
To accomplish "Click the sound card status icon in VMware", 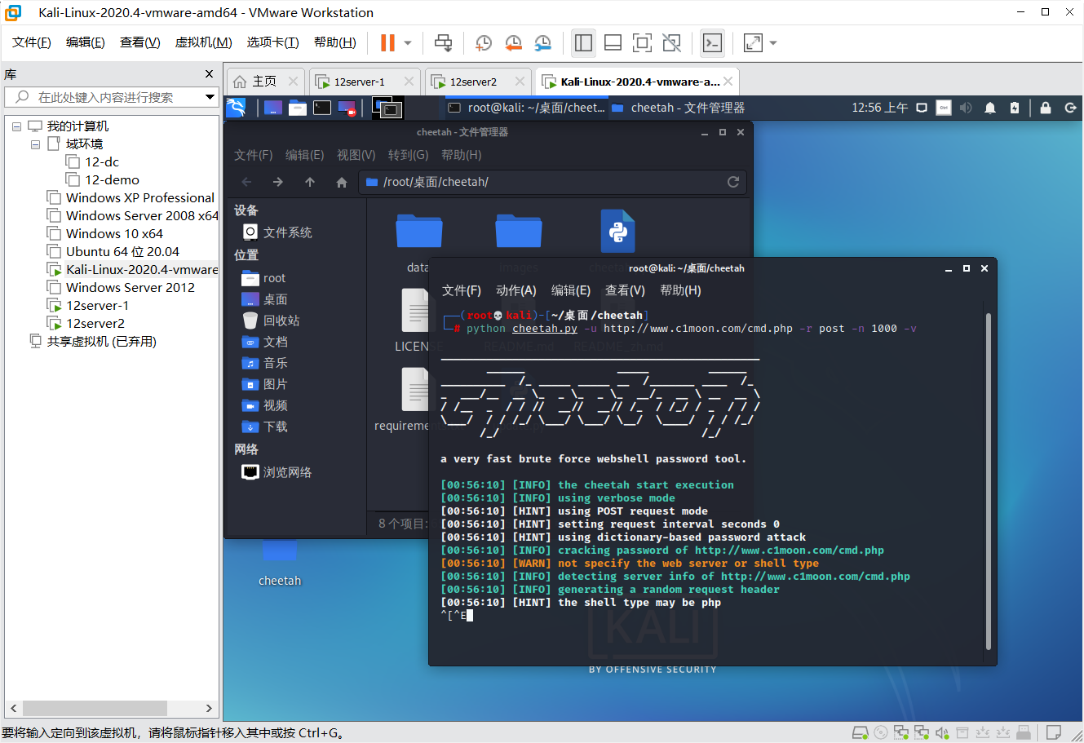I will coord(942,733).
